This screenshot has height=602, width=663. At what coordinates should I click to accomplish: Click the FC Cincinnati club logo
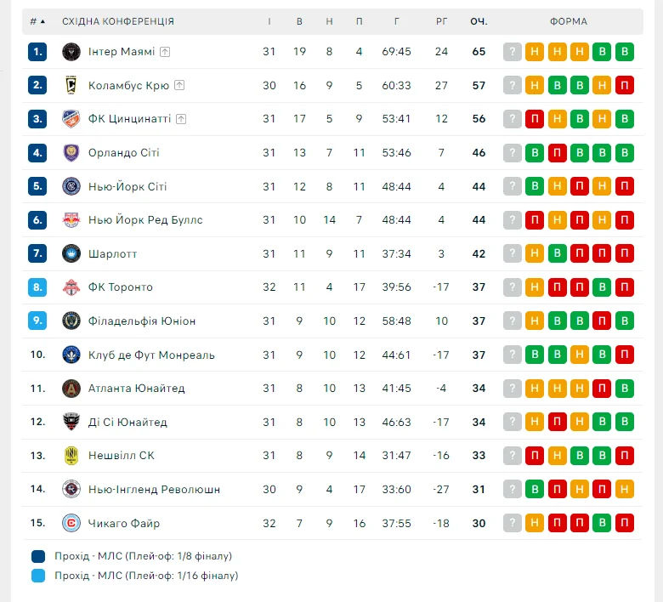71,119
